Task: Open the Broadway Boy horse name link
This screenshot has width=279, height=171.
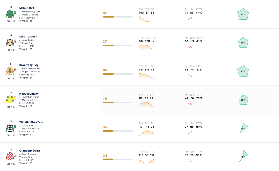Action: pyautogui.click(x=29, y=65)
